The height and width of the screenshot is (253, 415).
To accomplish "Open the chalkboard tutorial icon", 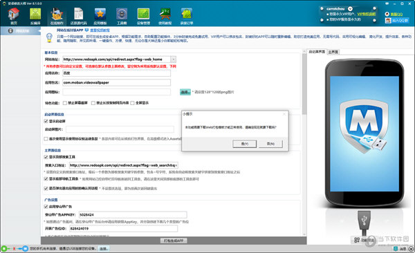I will [165, 16].
